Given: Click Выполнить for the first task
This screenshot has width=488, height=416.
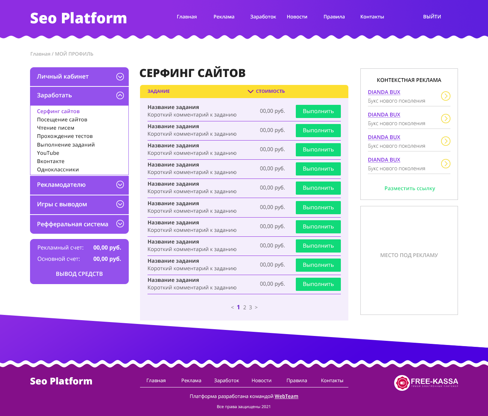Looking at the screenshot, I should pos(318,111).
